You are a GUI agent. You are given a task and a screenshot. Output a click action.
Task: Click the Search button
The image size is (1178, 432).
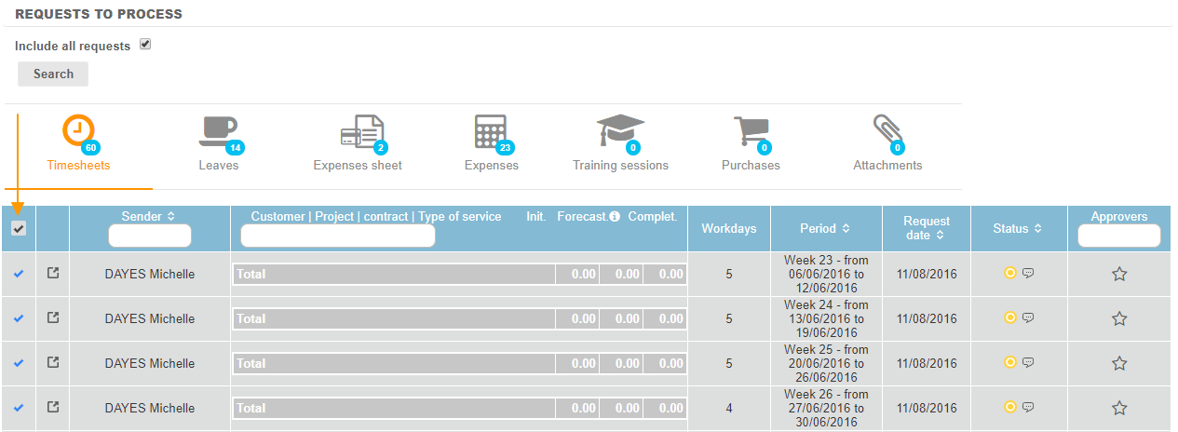(x=53, y=74)
